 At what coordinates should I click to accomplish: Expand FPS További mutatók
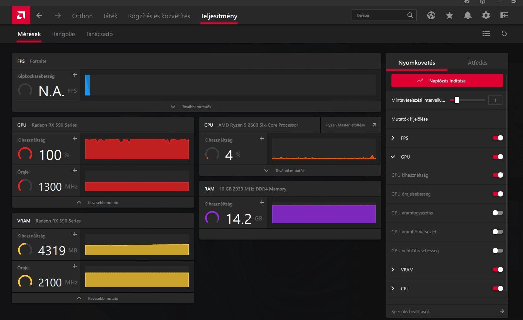click(x=196, y=107)
